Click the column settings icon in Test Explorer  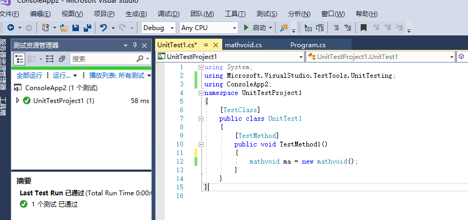point(49,59)
